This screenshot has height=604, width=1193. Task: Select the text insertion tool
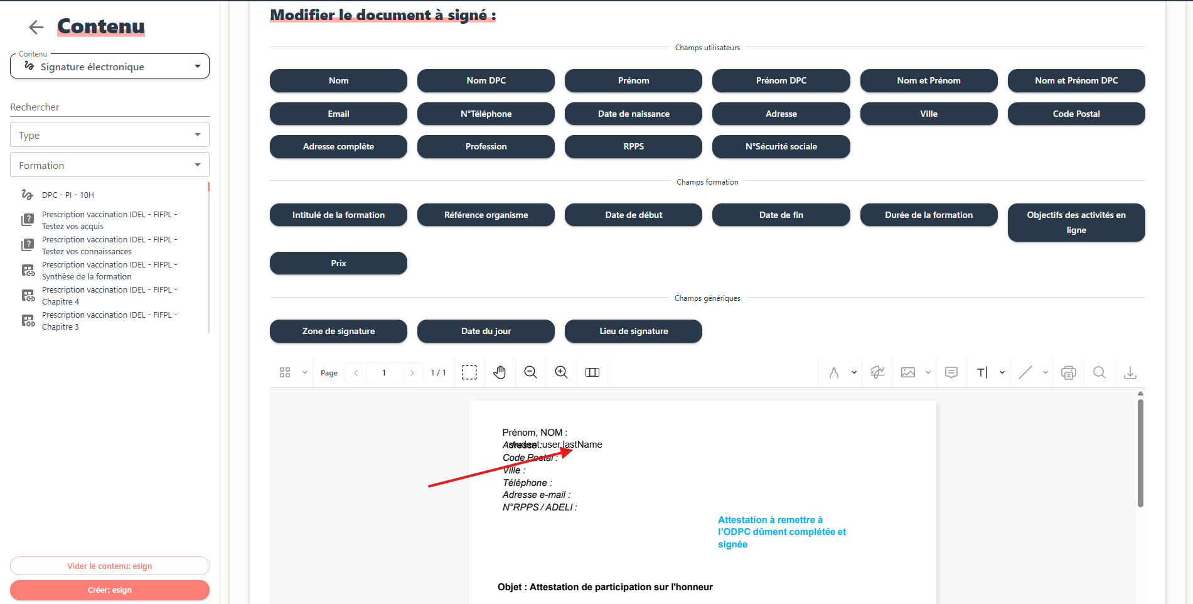point(982,372)
